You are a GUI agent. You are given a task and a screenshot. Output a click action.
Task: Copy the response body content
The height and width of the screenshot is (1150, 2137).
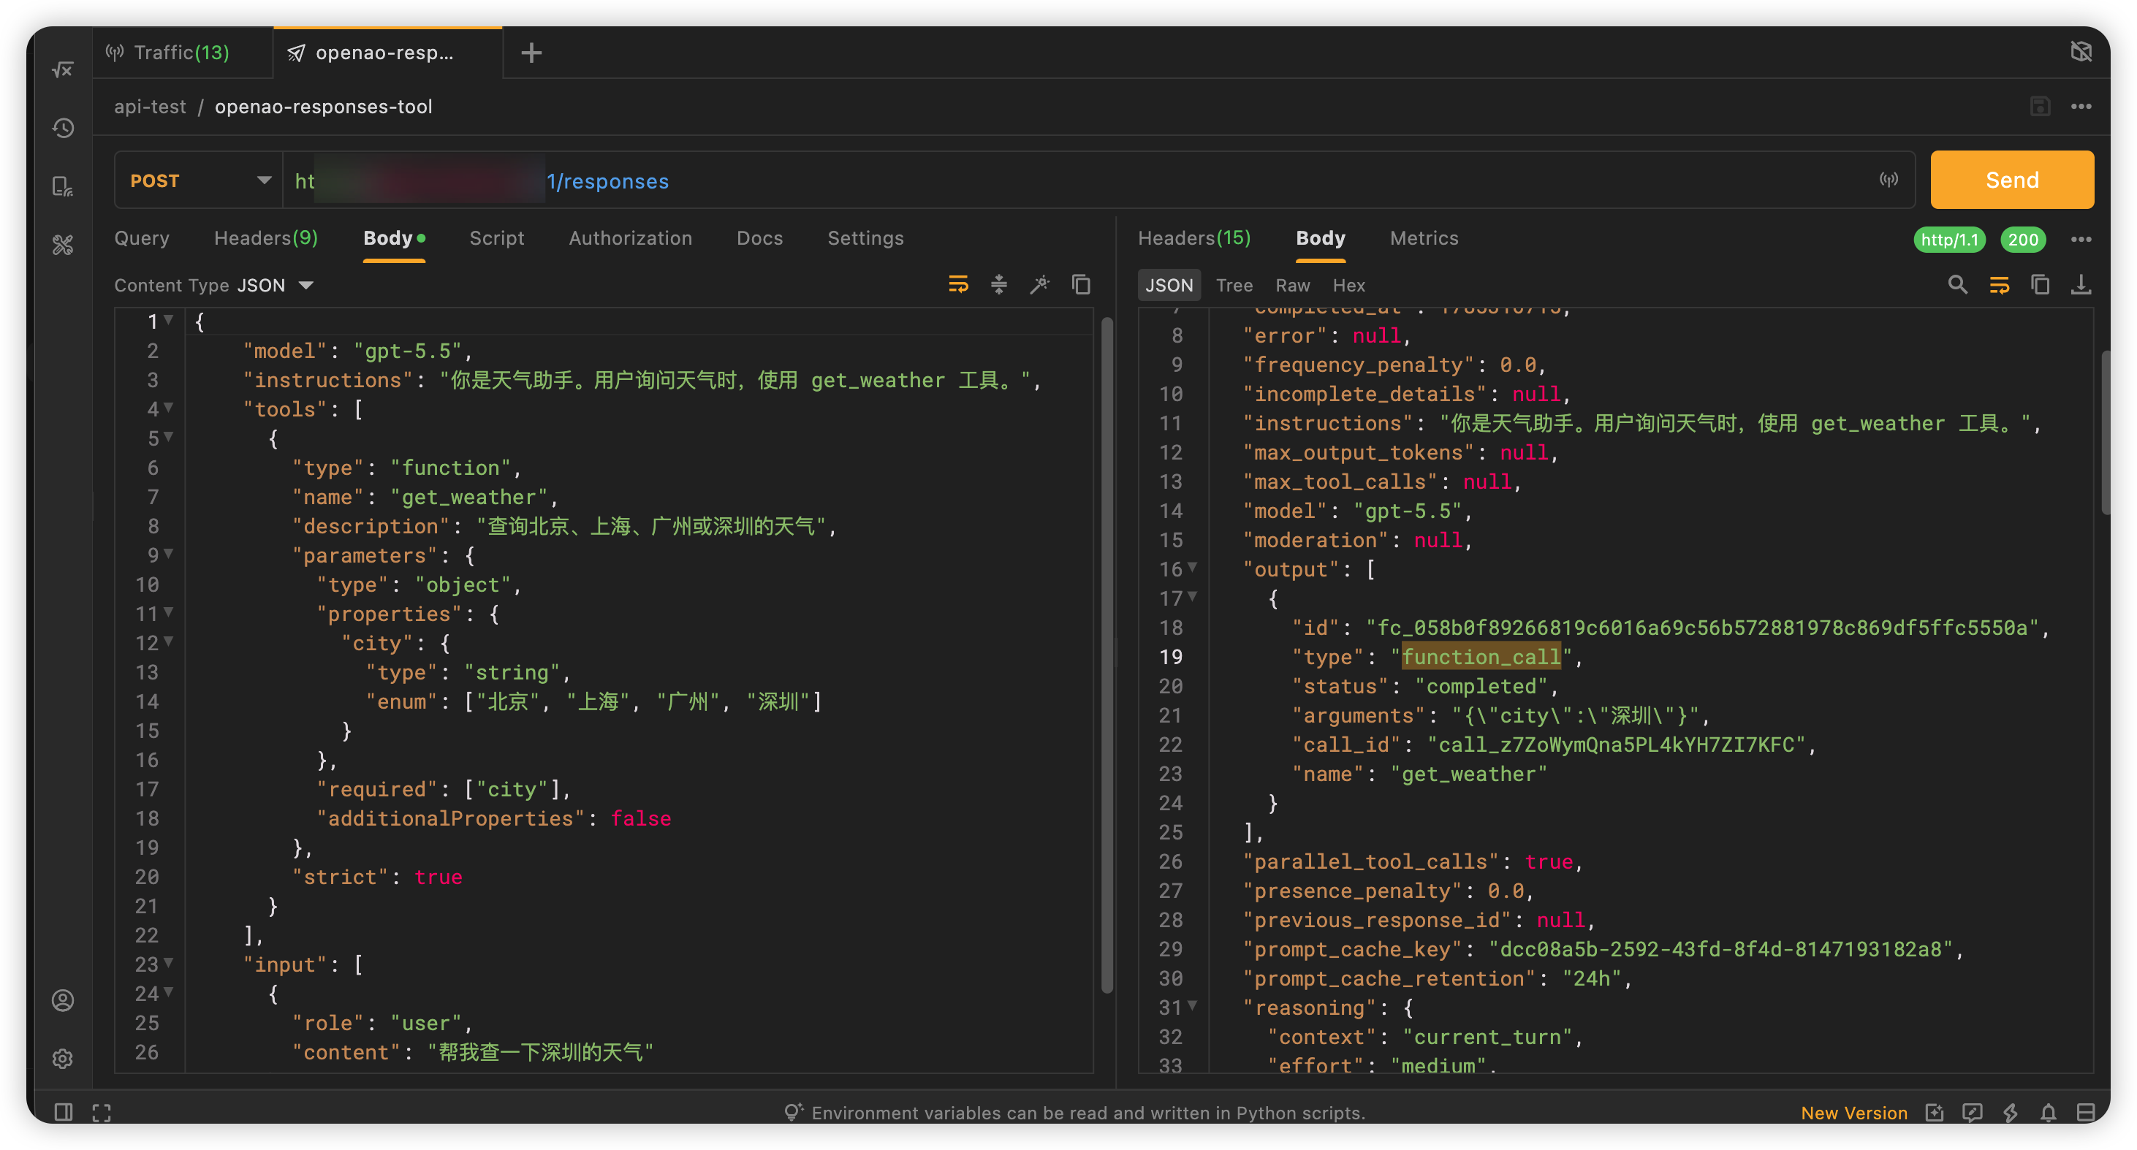pos(2040,284)
